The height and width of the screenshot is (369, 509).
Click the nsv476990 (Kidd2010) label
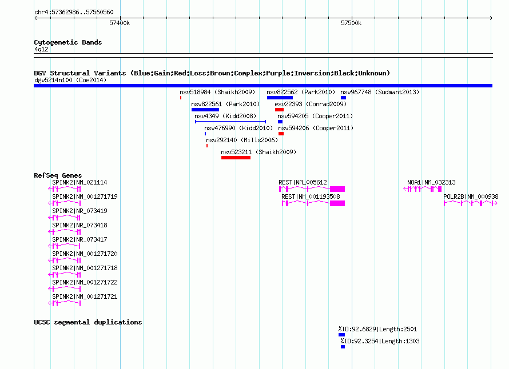click(238, 128)
